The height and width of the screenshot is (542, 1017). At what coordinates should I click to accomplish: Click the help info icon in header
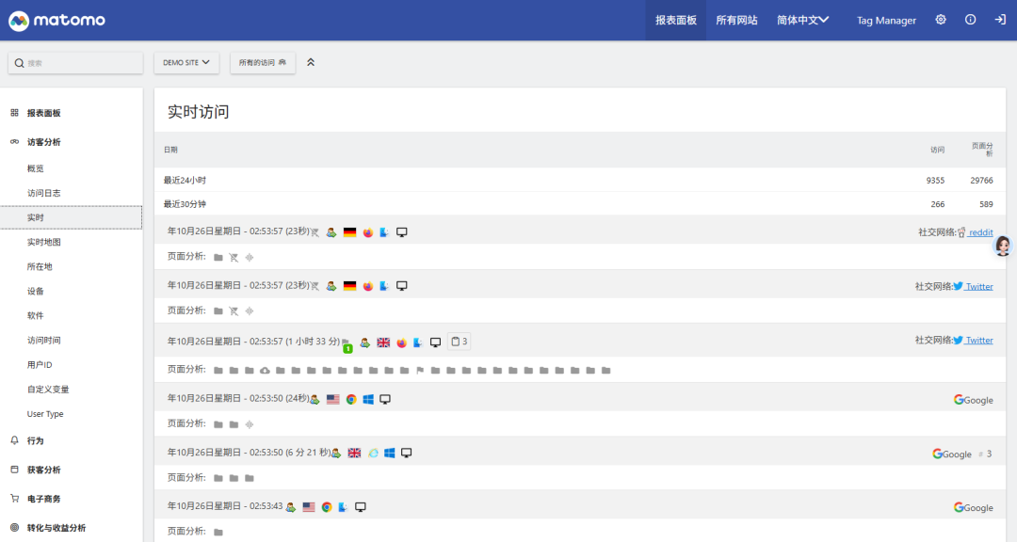coord(970,19)
